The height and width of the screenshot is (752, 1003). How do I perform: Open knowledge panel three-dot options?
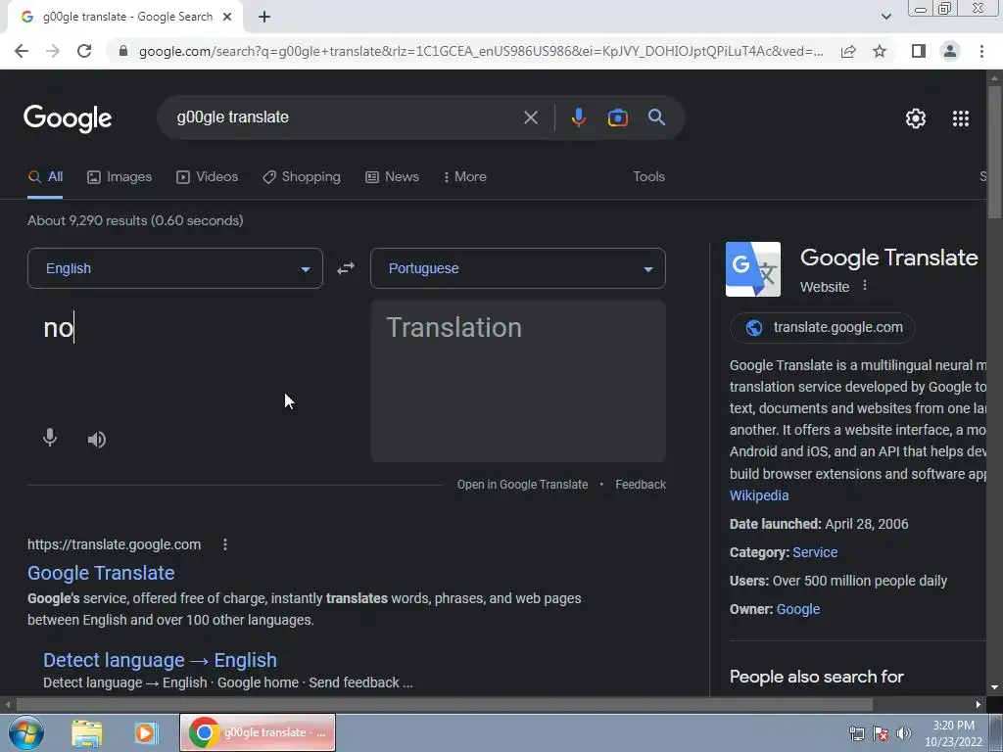pos(865,286)
